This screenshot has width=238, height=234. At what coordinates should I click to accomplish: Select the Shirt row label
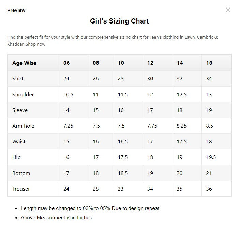18,78
